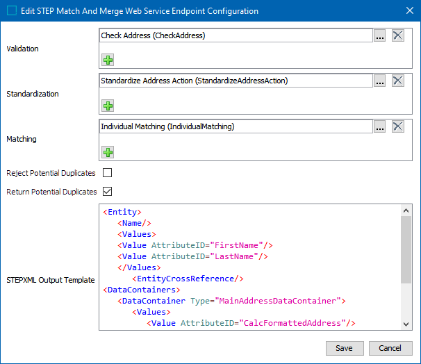
Task: Browse for Check Address using ellipsis button
Action: coord(379,35)
